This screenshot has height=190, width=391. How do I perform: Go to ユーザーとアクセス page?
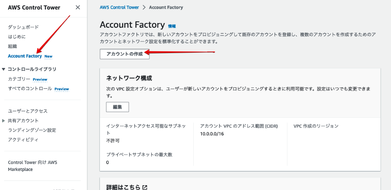coord(28,111)
